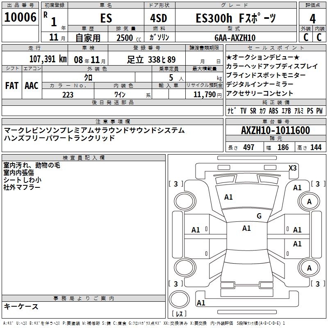The image size is (328, 328).
Task: Click the spare tire circle above レス
Action: (x=179, y=299)
